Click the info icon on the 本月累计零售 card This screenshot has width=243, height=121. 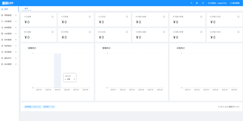(x=201, y=17)
